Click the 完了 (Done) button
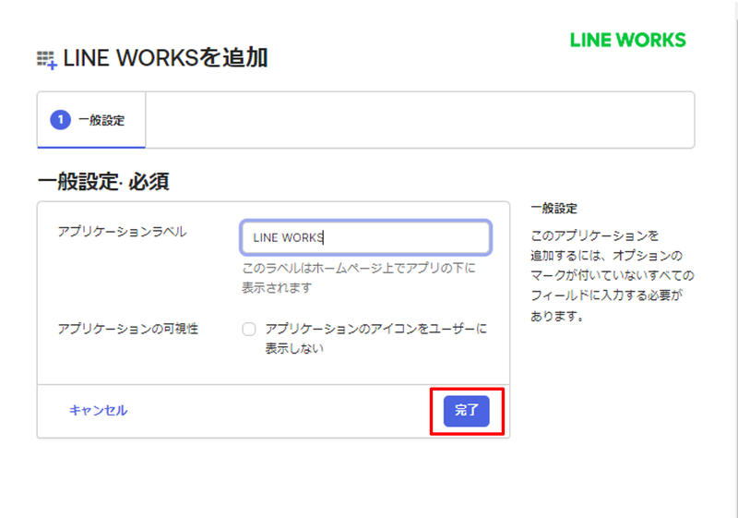Screen dimensions: 738x518 click(466, 411)
